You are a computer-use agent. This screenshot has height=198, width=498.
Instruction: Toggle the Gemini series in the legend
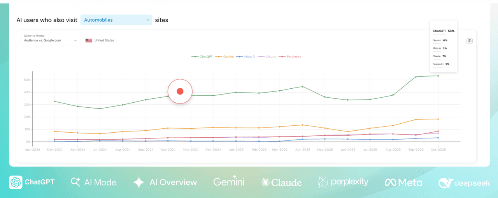pyautogui.click(x=224, y=57)
